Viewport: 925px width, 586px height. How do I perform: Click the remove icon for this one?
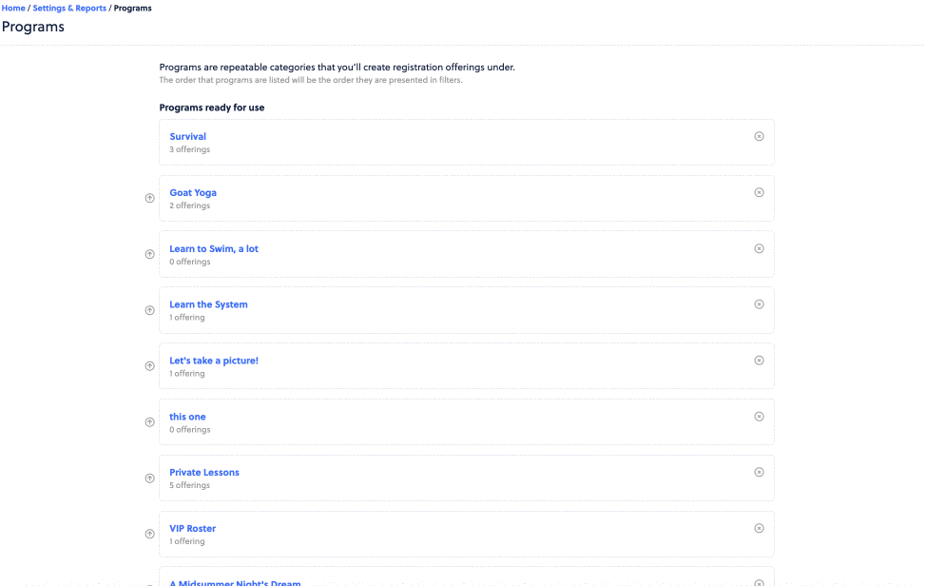(759, 417)
